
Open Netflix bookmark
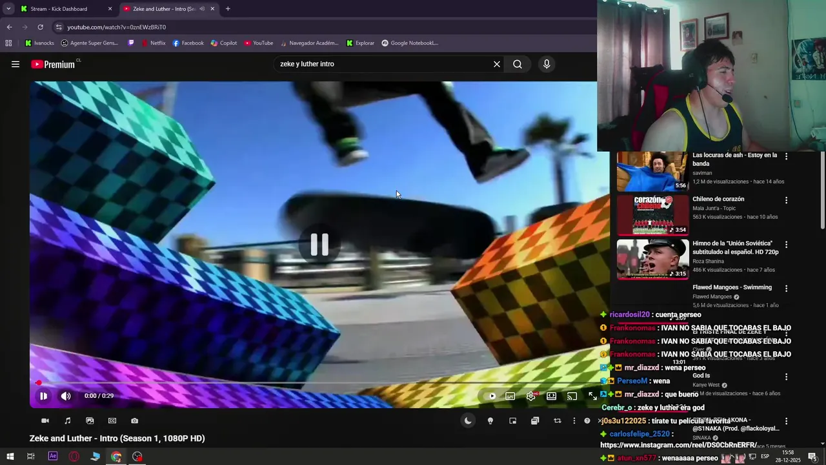(154, 43)
